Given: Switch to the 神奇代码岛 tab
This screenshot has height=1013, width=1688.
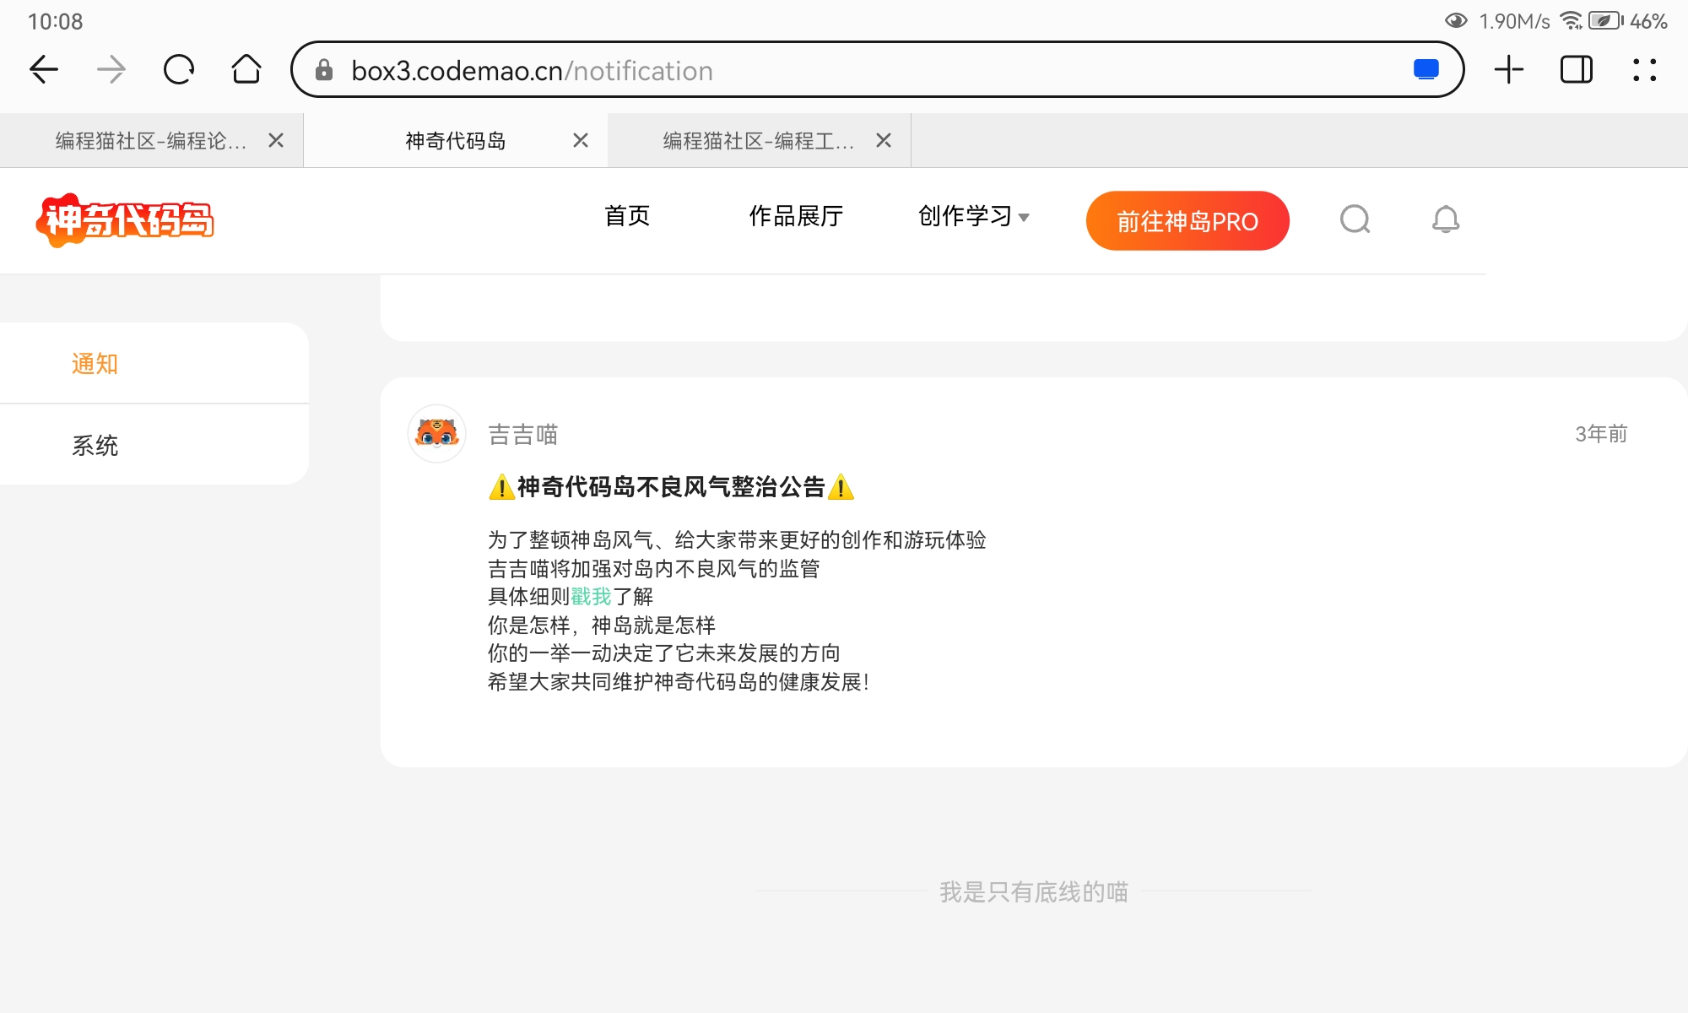Looking at the screenshot, I should [456, 141].
